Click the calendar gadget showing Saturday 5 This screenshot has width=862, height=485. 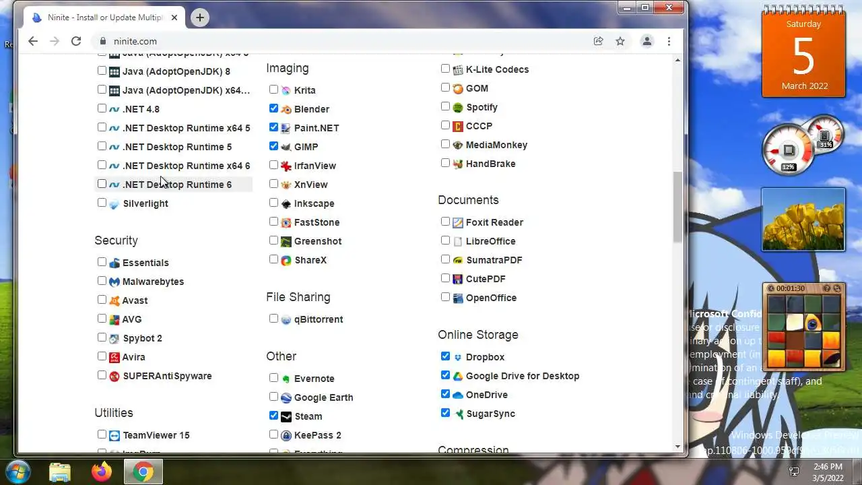[803, 51]
